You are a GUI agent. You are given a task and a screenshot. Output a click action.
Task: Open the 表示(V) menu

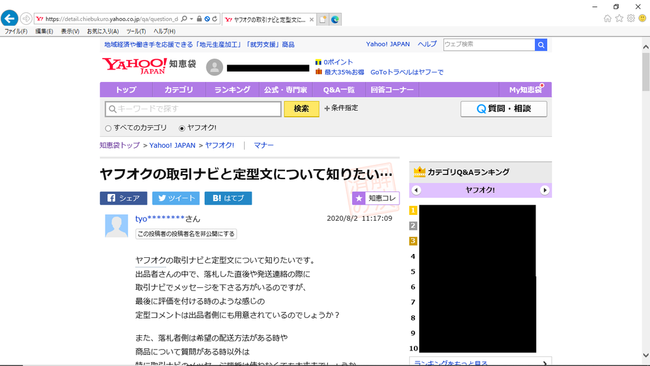[x=70, y=31]
